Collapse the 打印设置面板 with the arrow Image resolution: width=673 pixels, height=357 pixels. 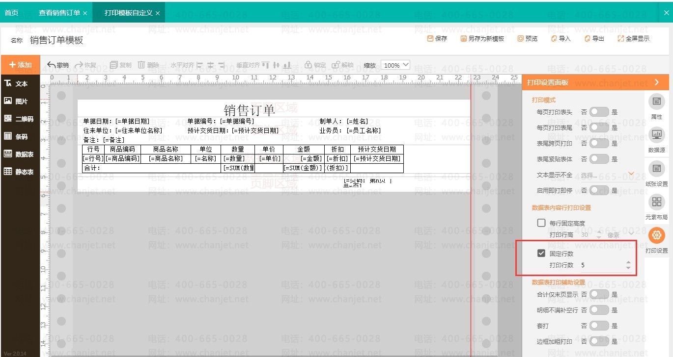[x=657, y=82]
